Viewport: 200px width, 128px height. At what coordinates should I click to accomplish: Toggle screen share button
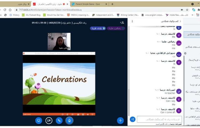39,121
